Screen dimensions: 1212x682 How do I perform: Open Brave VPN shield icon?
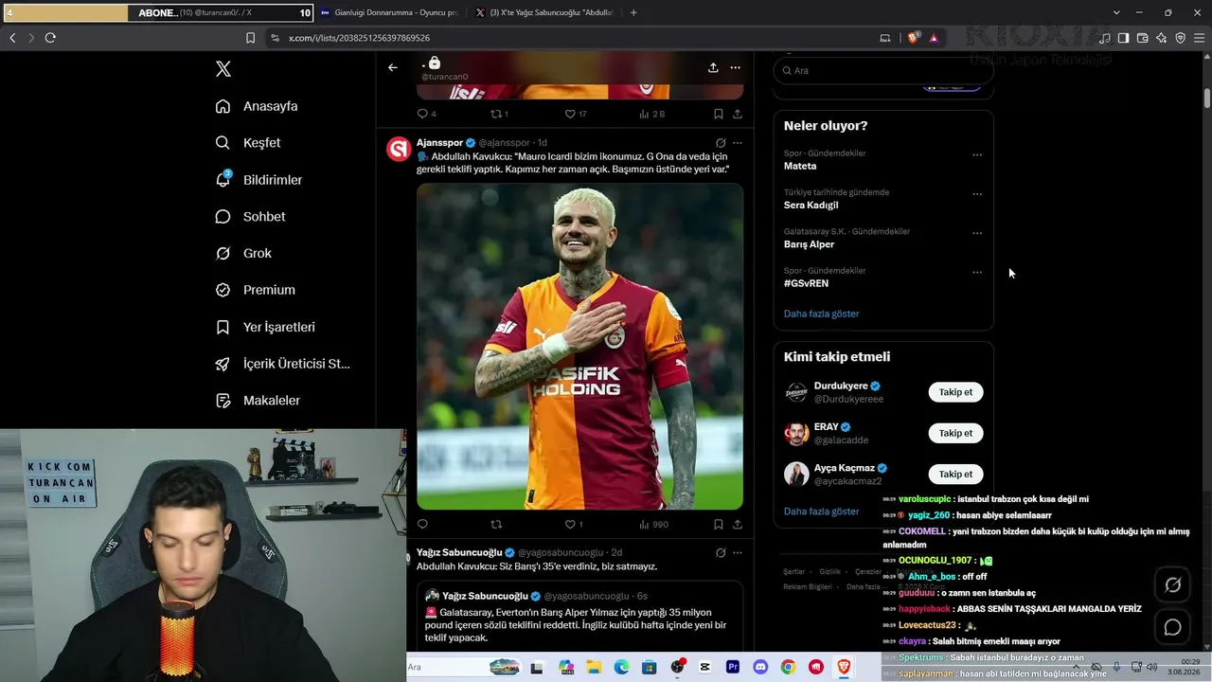coord(1181,38)
